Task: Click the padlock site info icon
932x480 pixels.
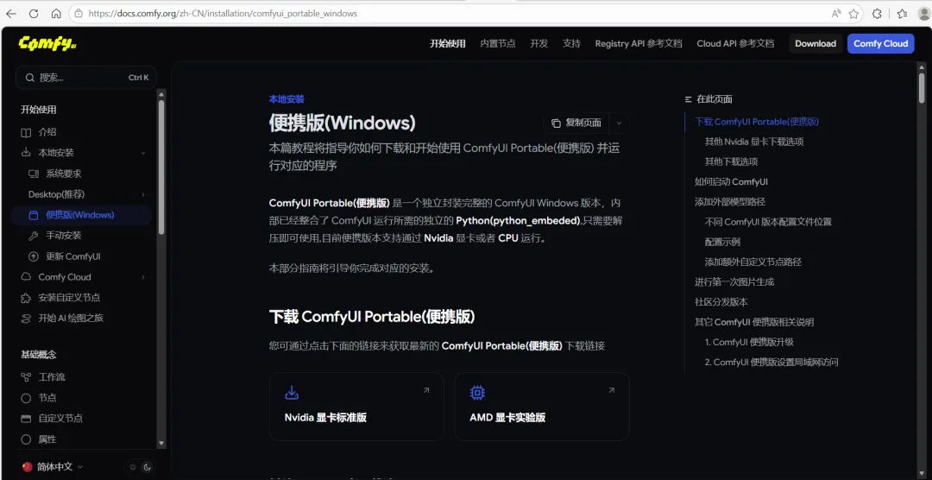Action: pos(79,13)
